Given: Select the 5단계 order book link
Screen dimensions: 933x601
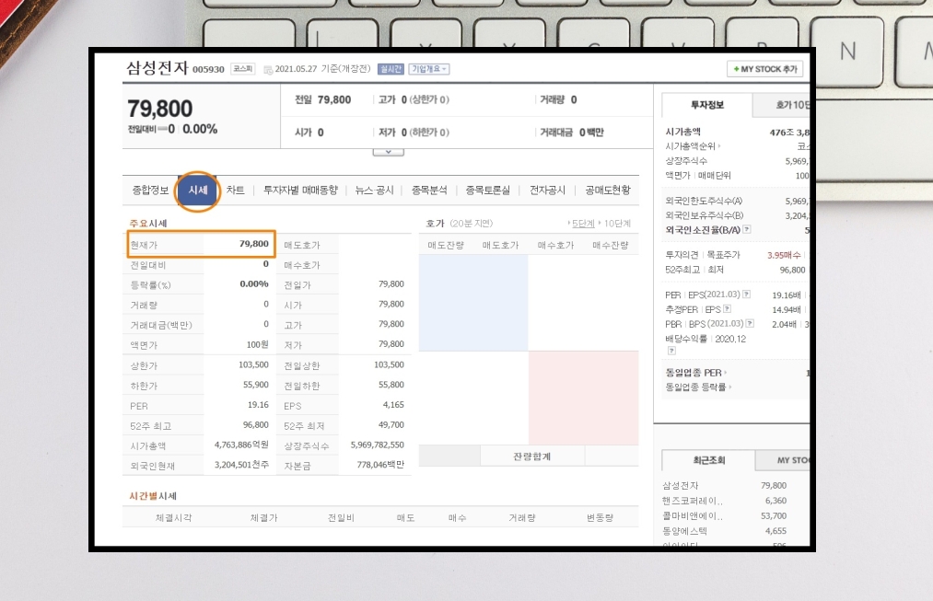Looking at the screenshot, I should pyautogui.click(x=583, y=224).
